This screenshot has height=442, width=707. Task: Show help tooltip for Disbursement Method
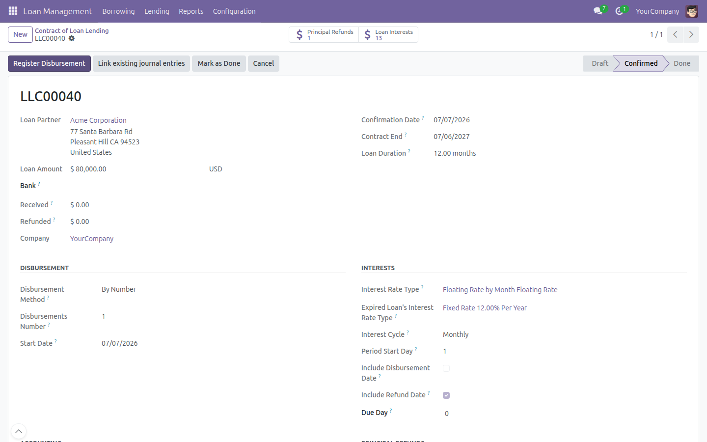click(48, 297)
